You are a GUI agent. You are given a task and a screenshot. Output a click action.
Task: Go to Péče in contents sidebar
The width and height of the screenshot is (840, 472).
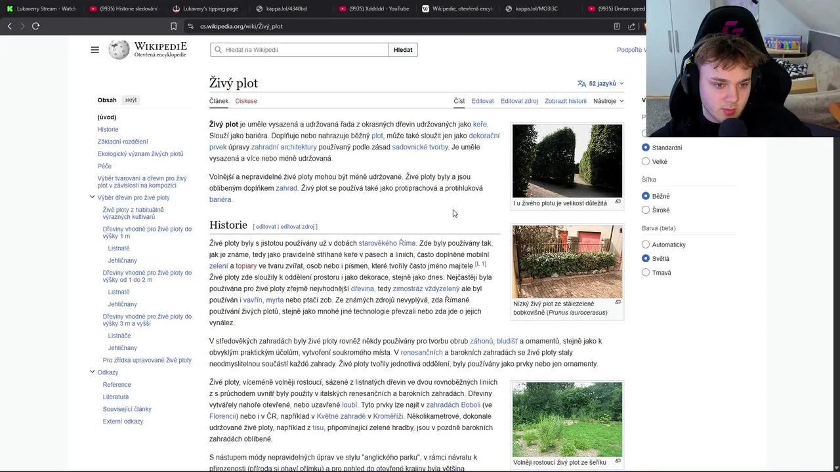click(104, 166)
